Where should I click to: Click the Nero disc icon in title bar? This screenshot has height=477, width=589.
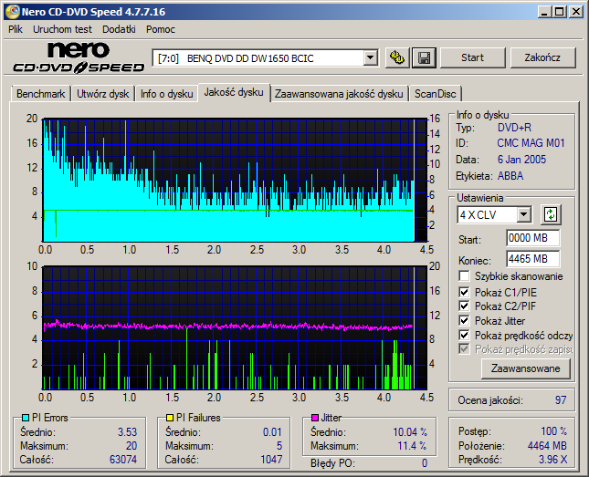point(13,12)
